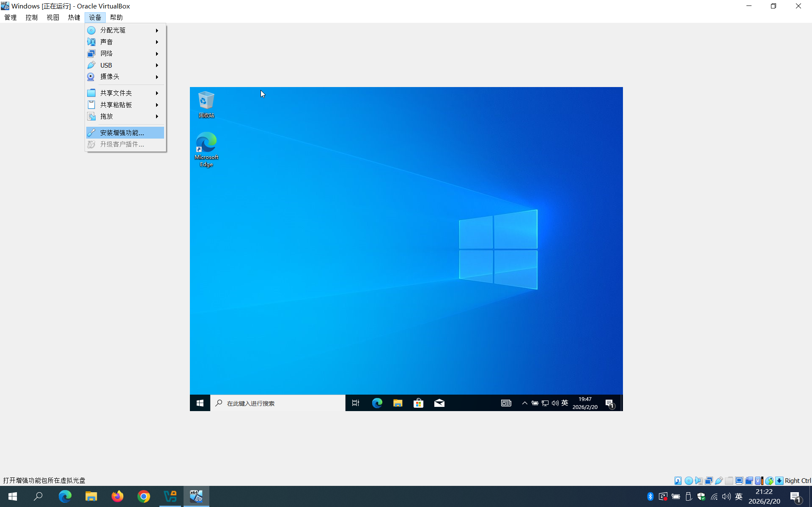Screen dimensions: 812x507
Task: Click the USB status bar icon
Action: [x=719, y=481]
